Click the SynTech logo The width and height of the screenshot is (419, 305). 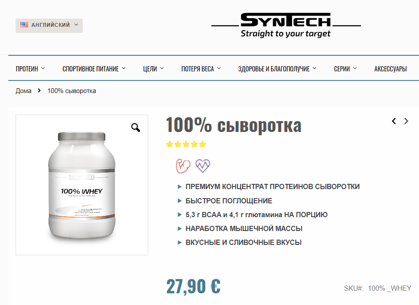286,25
